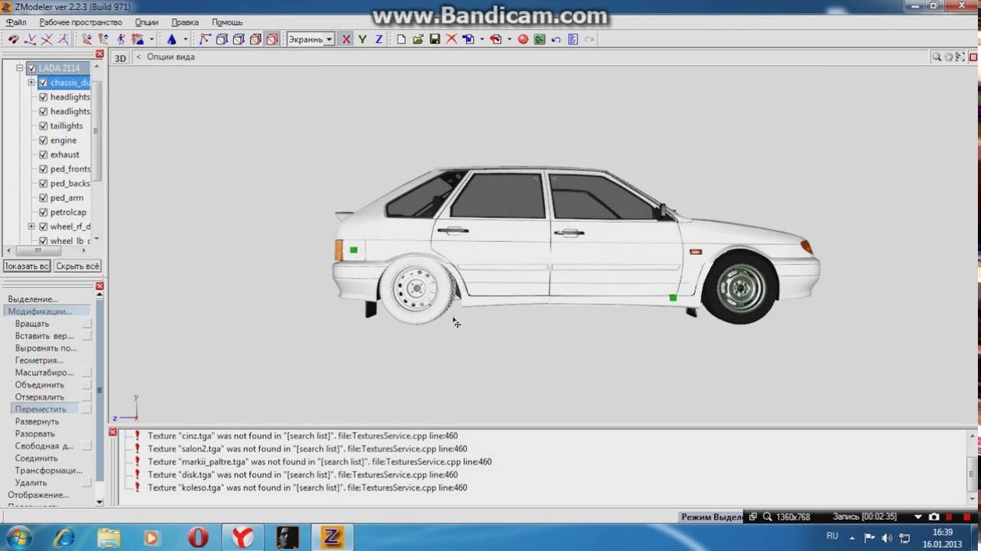The width and height of the screenshot is (981, 551).
Task: Click the Скрыть всё button
Action: click(77, 266)
